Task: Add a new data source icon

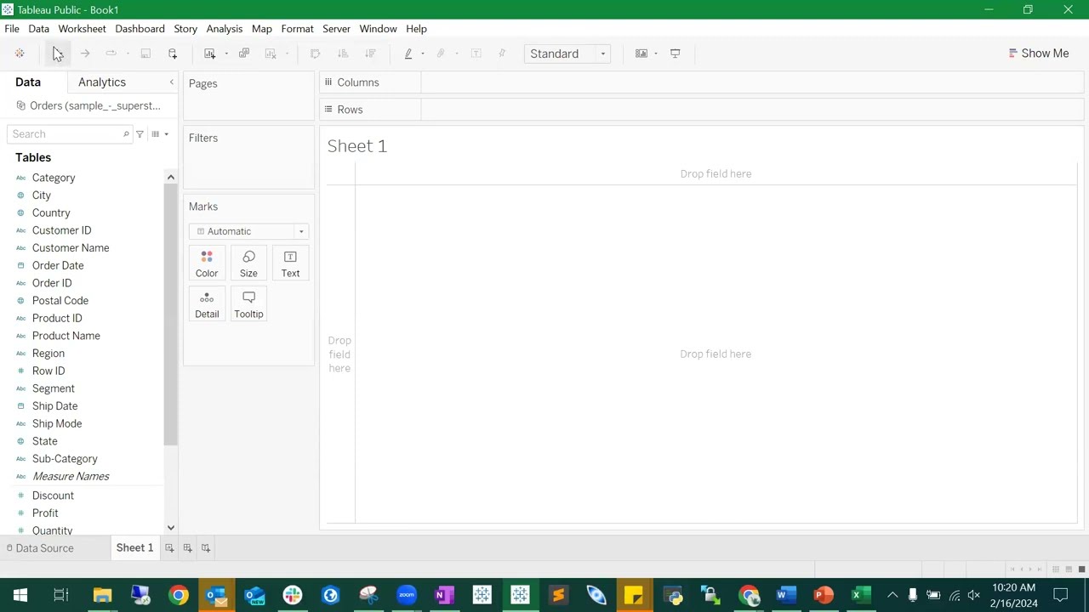Action: [173, 54]
